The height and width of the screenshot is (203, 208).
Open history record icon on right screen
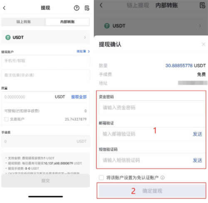[x=202, y=5]
